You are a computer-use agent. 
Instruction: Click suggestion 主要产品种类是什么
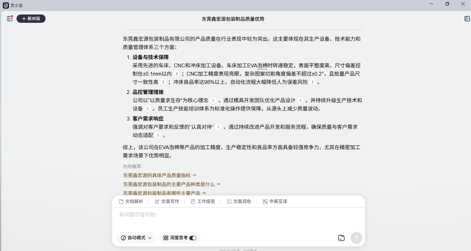coord(171,184)
